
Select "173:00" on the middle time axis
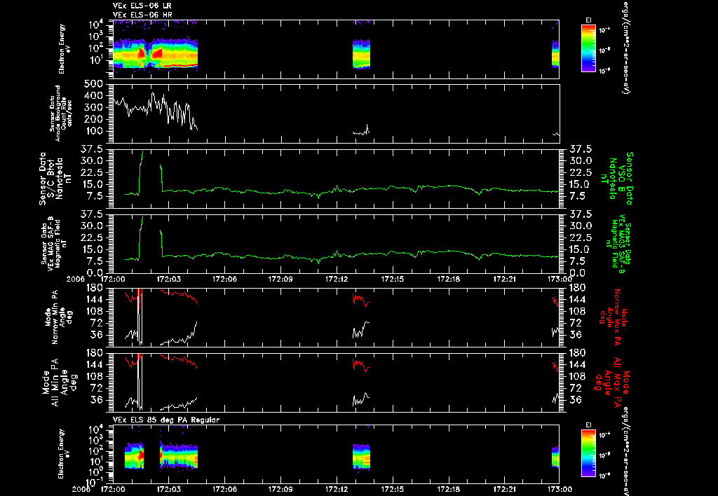(560, 279)
